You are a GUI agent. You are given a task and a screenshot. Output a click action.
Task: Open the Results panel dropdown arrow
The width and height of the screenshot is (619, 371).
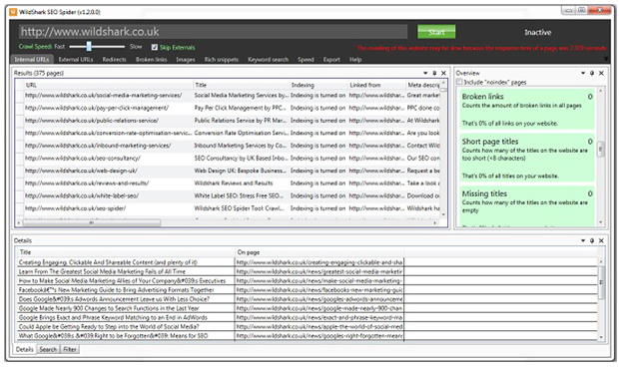pyautogui.click(x=425, y=73)
